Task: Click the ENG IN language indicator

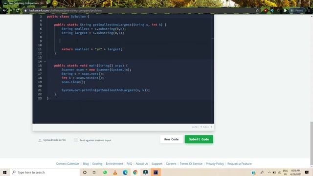Action: [285, 173]
